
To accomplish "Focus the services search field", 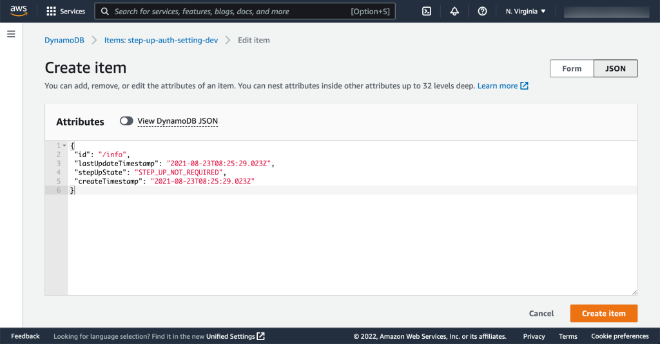I will 245,12.
